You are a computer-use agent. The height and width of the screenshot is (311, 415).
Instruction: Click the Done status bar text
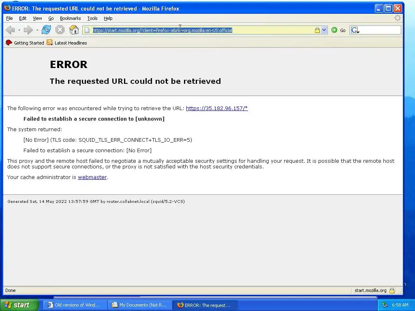pos(10,290)
